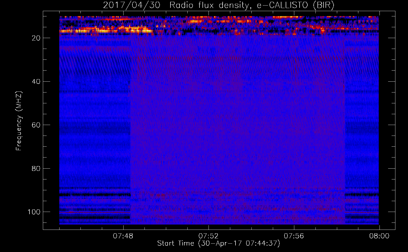Click the 40 MHz frequency tick label
Image resolution: width=408 pixels, height=252 pixels.
(36, 82)
